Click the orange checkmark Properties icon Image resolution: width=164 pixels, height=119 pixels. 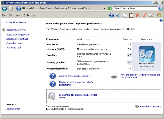(144, 15)
